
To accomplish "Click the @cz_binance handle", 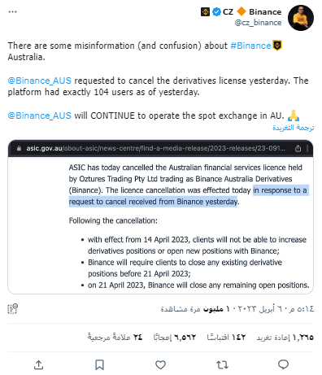I will click(258, 23).
